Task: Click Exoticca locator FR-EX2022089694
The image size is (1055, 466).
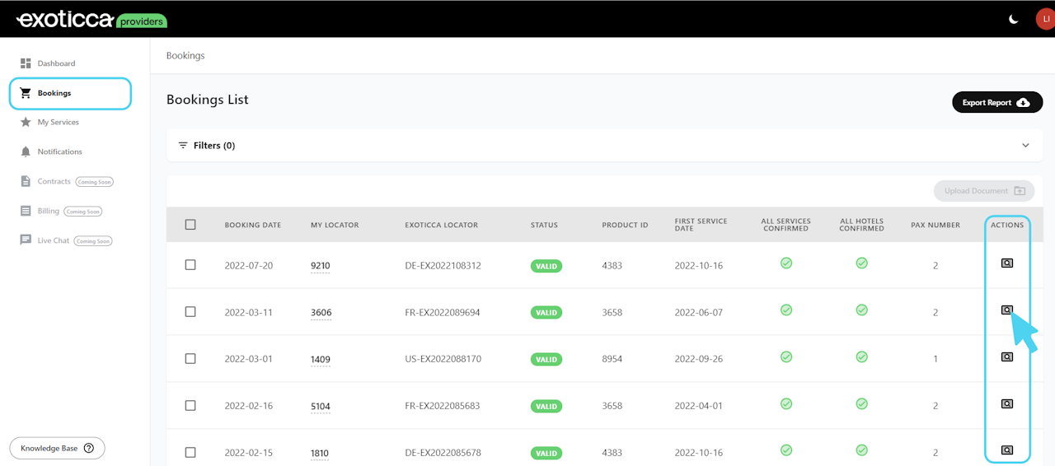Action: [x=443, y=313]
